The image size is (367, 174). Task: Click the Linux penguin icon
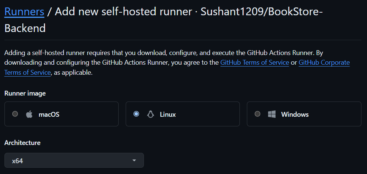pos(151,114)
